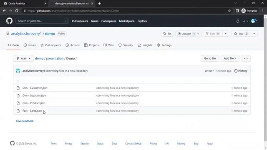Open Pricing in the footer
This screenshot has height=150, width=267.
click(153, 144)
